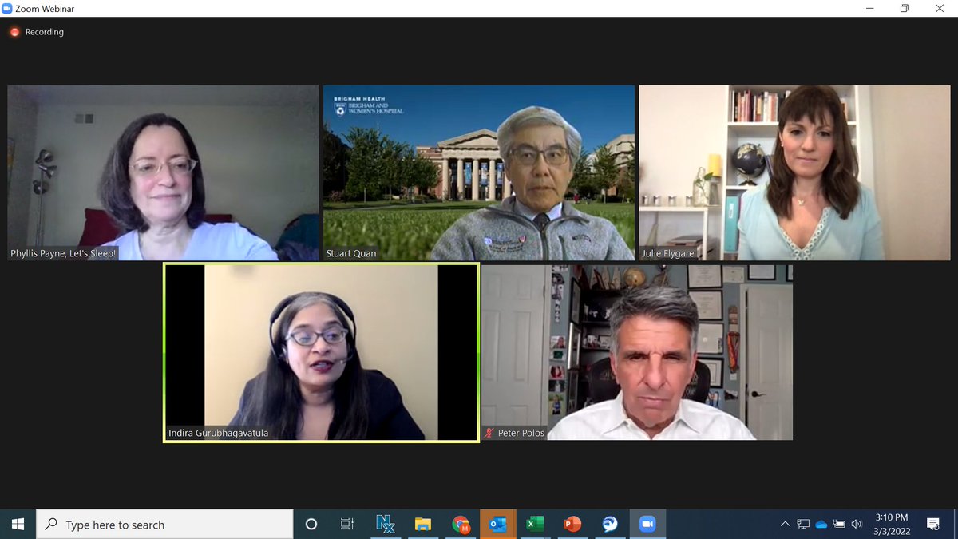Show hidden system tray icons
The image size is (958, 539).
click(x=786, y=525)
